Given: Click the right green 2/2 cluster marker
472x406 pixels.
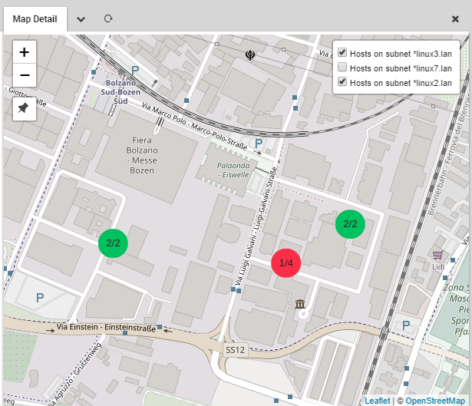Looking at the screenshot, I should pyautogui.click(x=350, y=224).
